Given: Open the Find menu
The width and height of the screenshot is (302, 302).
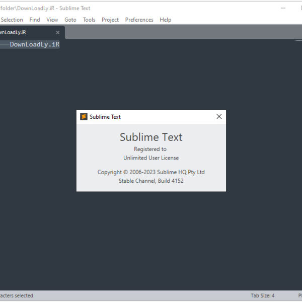Looking at the screenshot, I should tap(35, 20).
